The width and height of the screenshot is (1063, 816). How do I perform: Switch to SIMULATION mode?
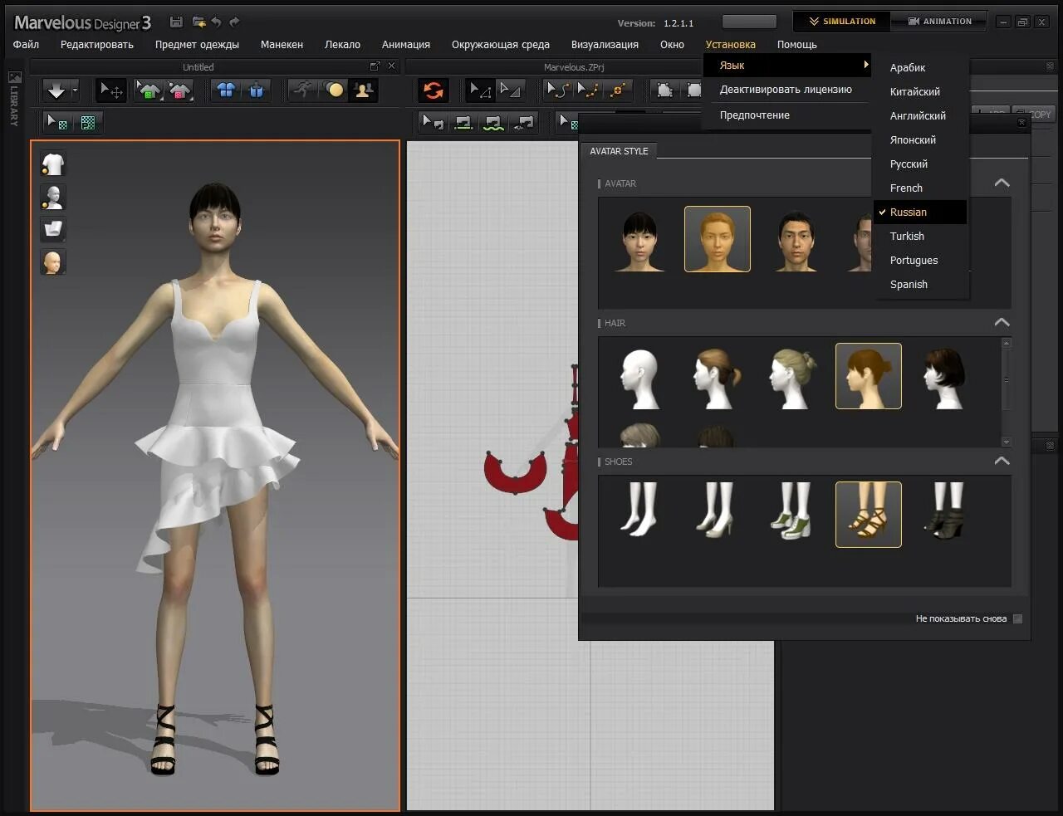point(841,22)
